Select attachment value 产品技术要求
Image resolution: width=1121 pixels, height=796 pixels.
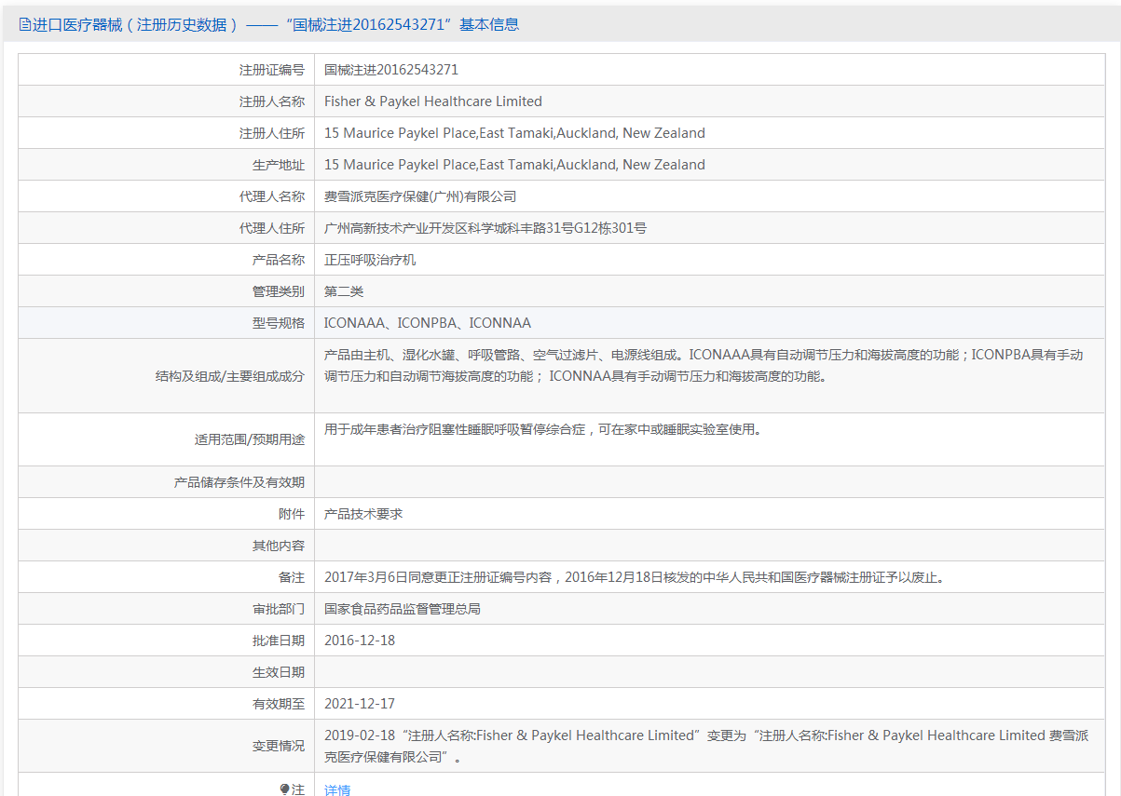[x=363, y=514]
